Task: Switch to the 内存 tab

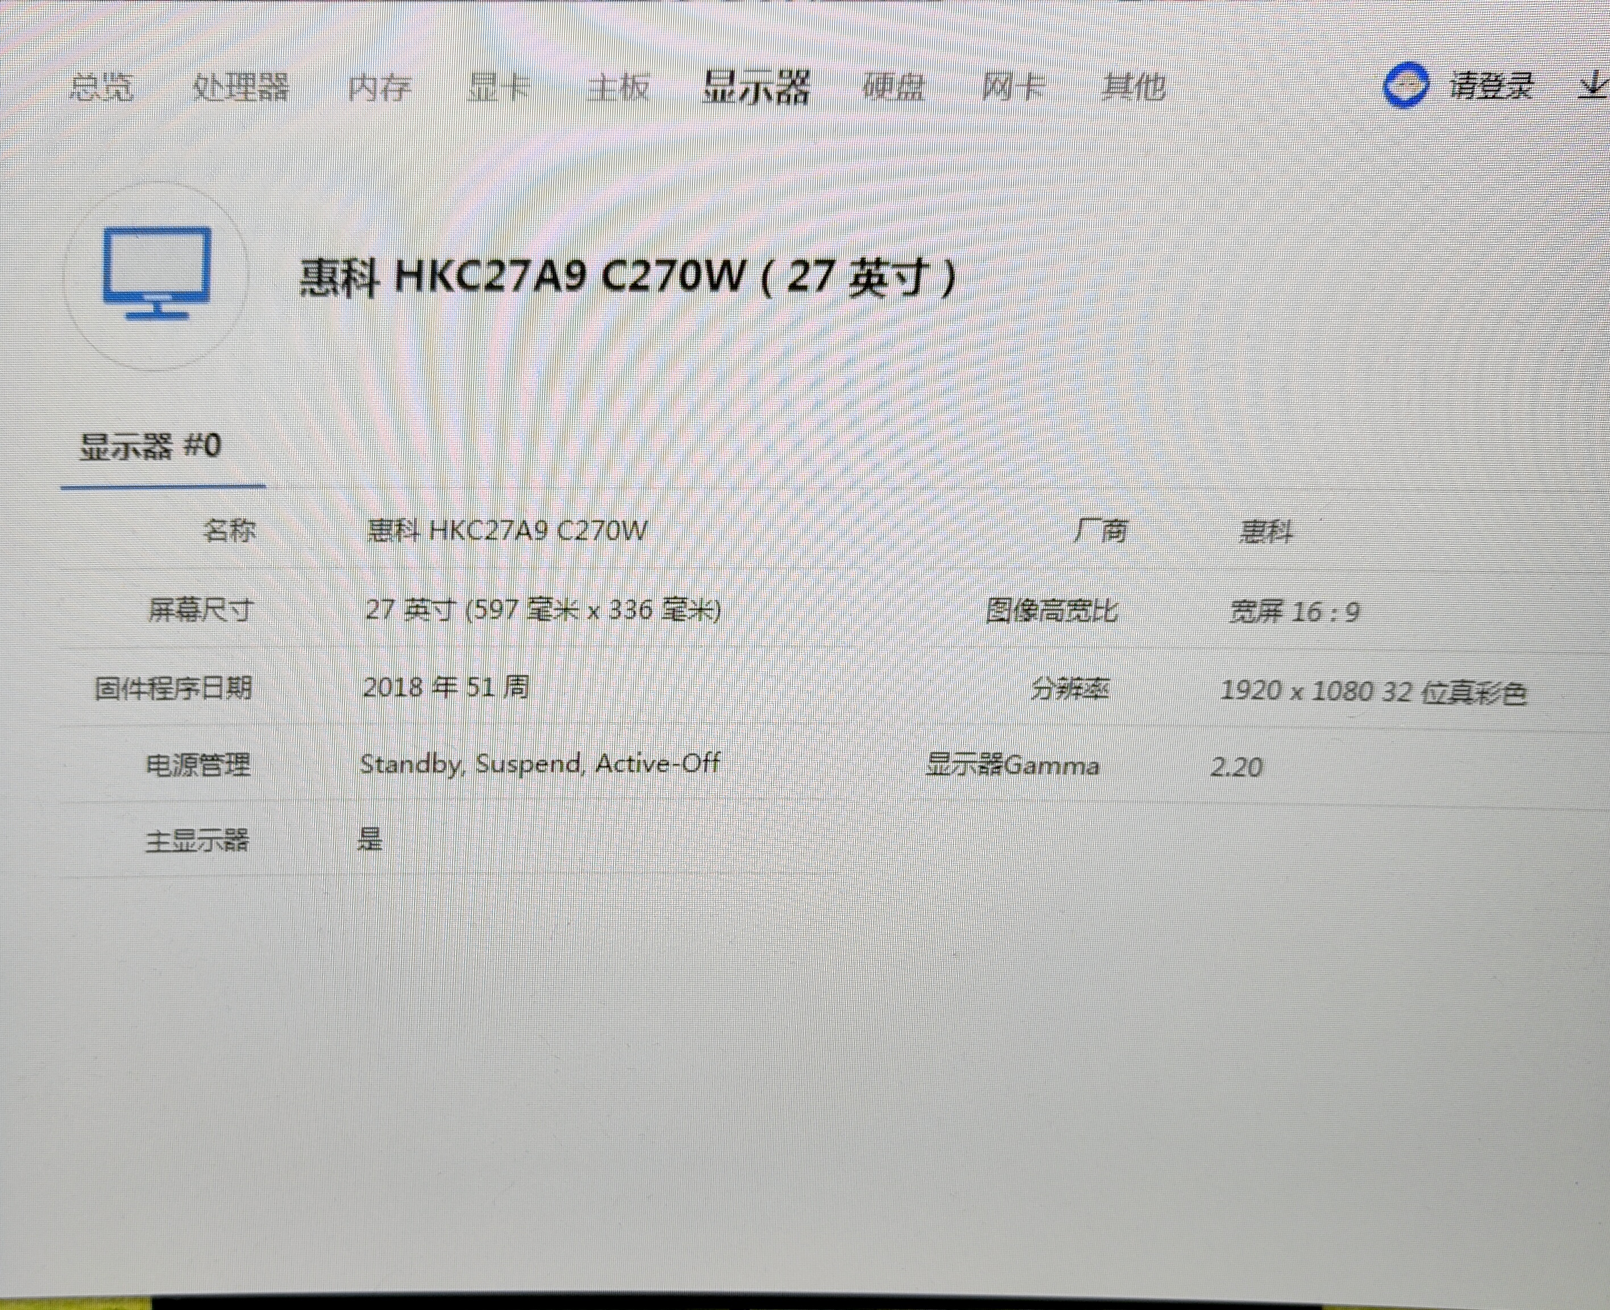Action: pyautogui.click(x=380, y=88)
